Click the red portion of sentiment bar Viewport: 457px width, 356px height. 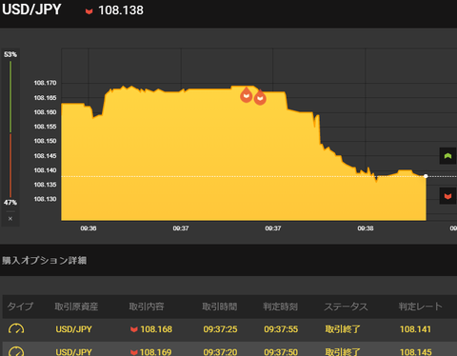pyautogui.click(x=10, y=166)
